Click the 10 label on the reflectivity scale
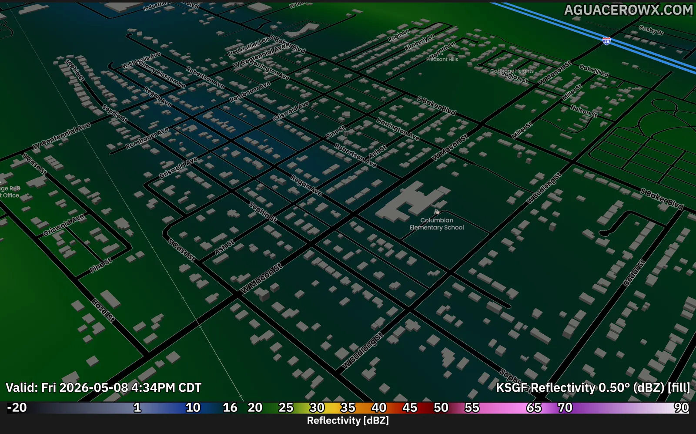 tap(193, 407)
